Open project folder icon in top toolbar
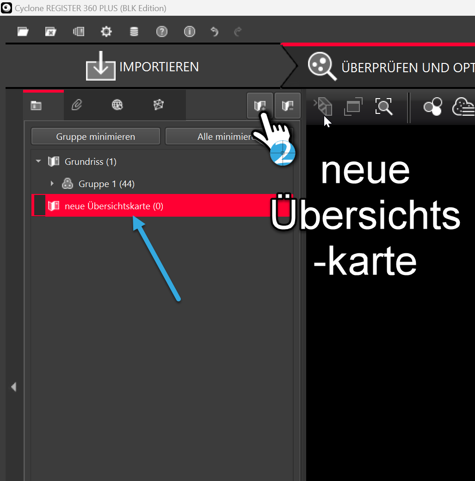The width and height of the screenshot is (475, 481). click(x=23, y=31)
